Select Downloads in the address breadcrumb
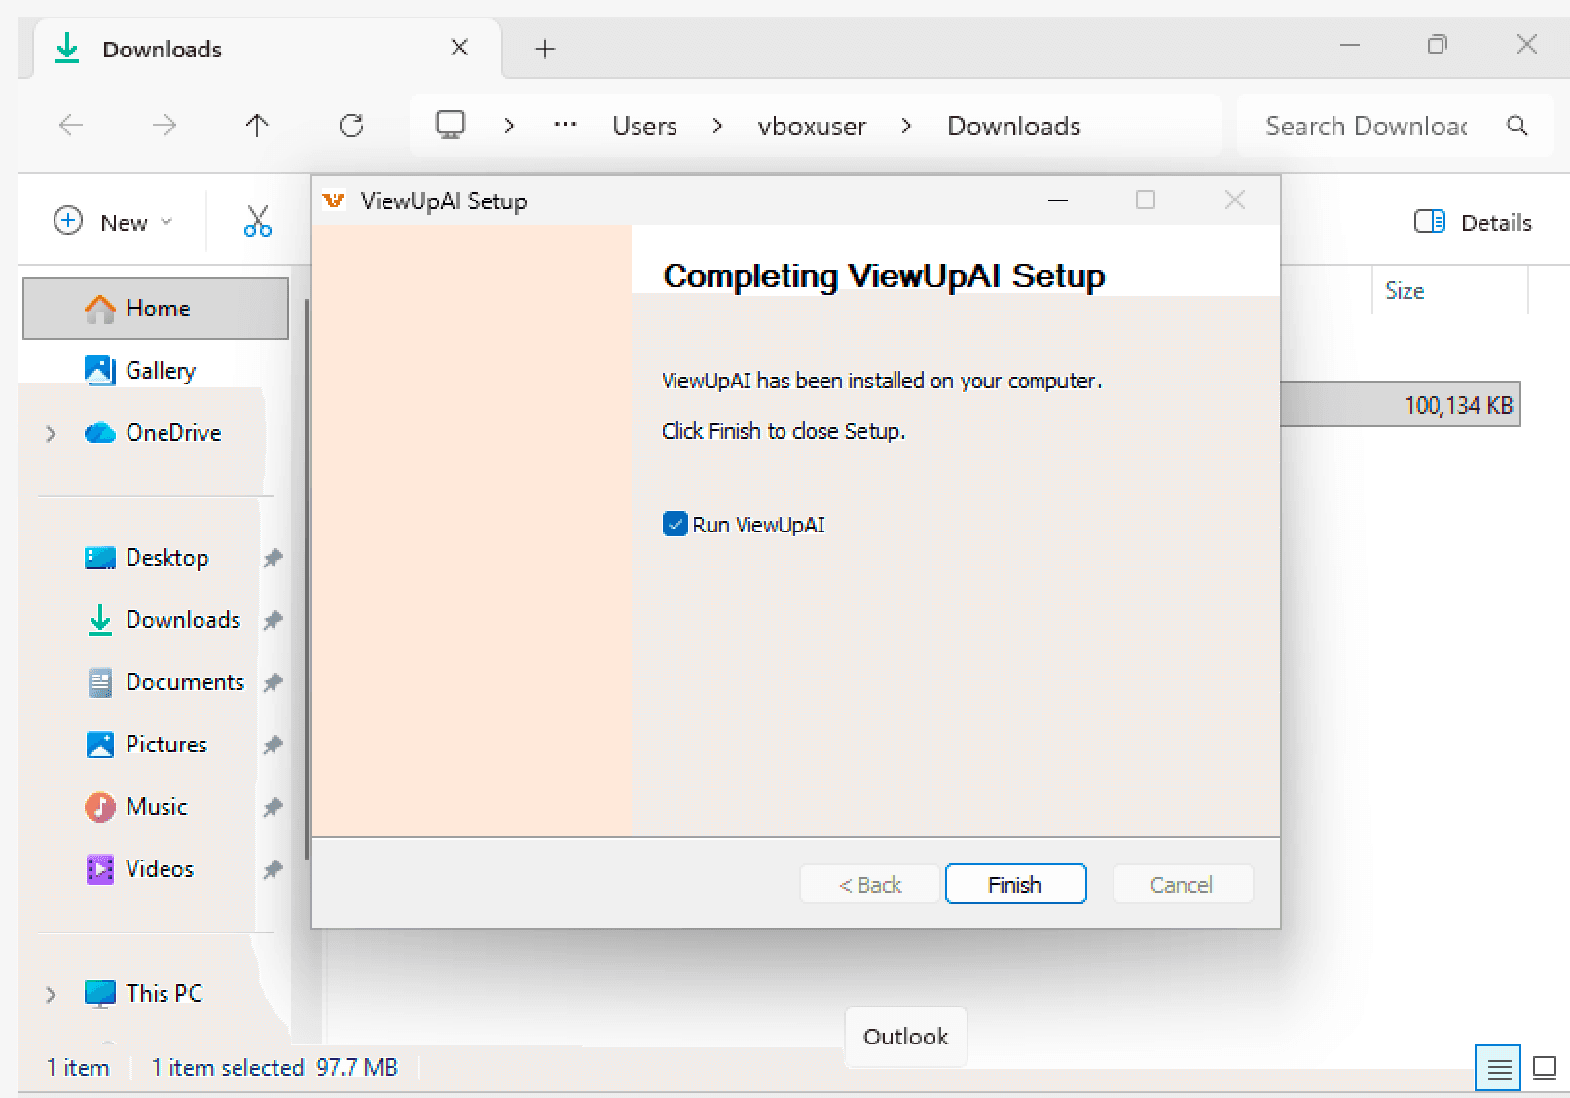The height and width of the screenshot is (1098, 1570). [x=1014, y=127]
